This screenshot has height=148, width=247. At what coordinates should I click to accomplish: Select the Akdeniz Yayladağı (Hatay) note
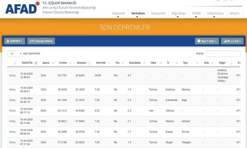[x=223, y=75]
